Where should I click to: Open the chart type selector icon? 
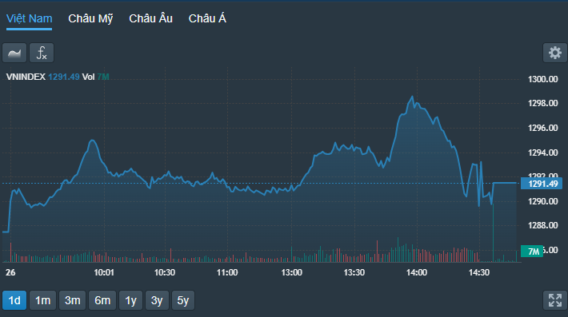pyautogui.click(x=14, y=53)
